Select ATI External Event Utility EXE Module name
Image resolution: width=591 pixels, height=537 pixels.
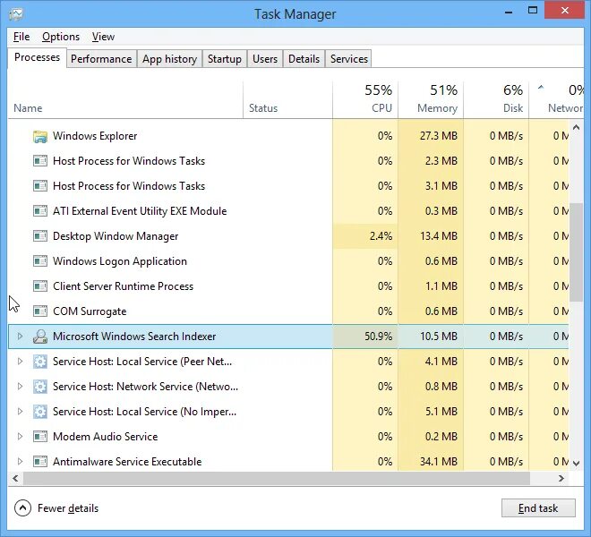tap(140, 211)
